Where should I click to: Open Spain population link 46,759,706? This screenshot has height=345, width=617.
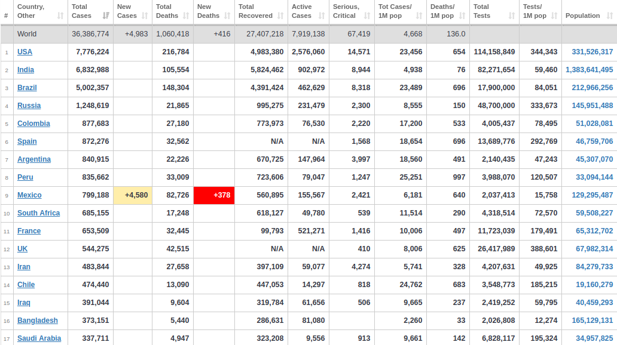(594, 141)
